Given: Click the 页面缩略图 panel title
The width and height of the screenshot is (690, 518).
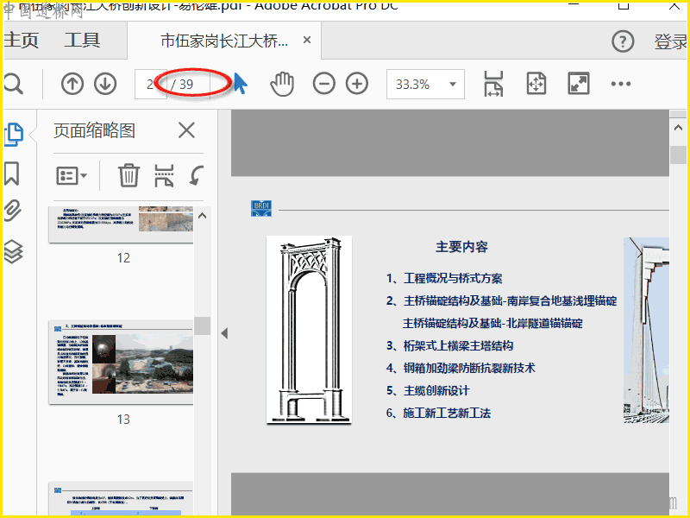Looking at the screenshot, I should [x=94, y=131].
